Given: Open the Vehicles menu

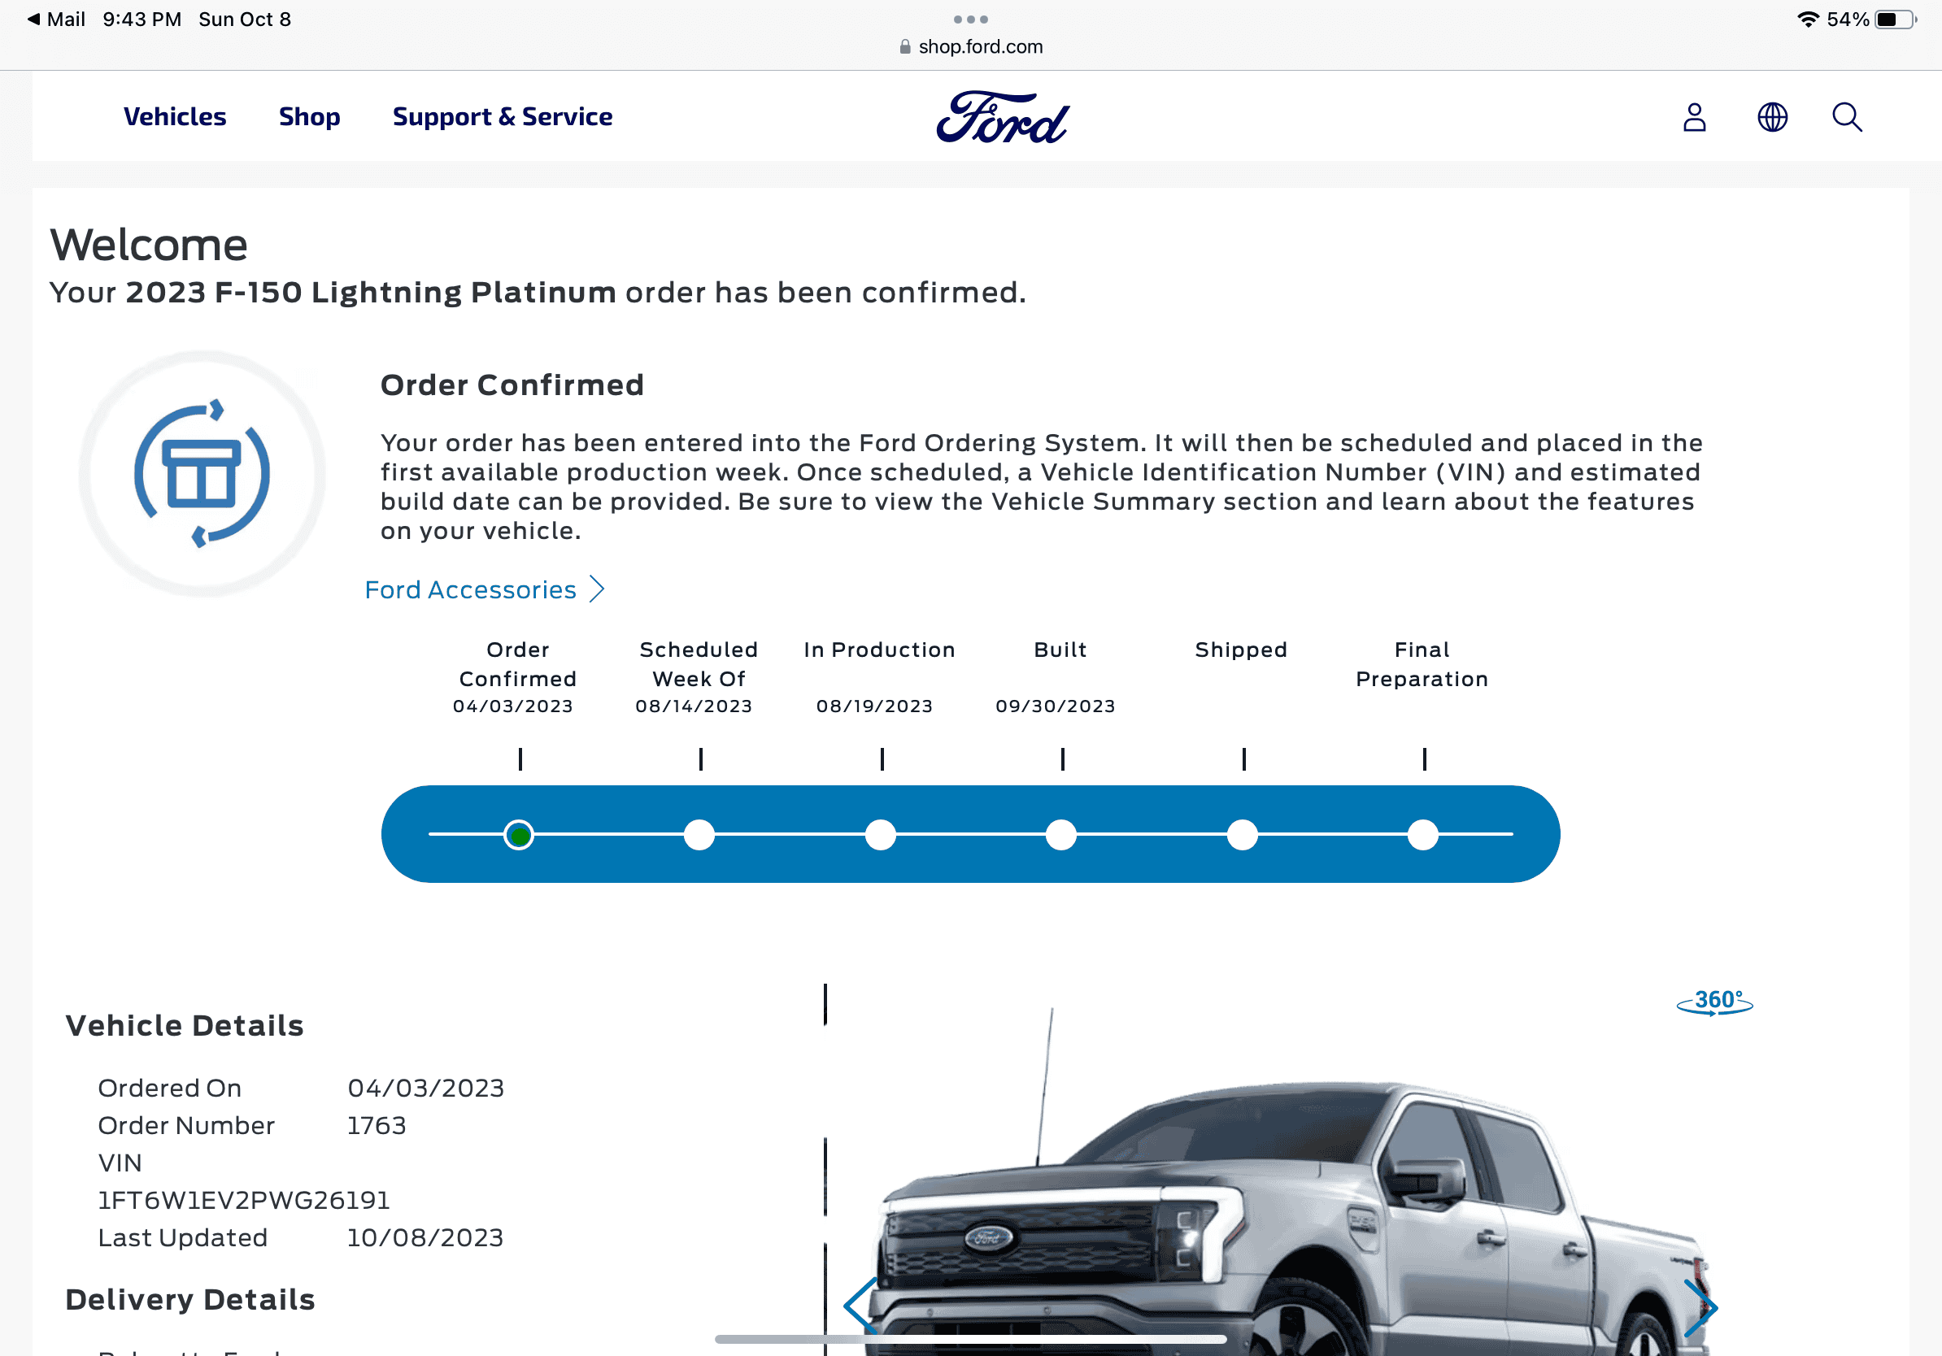Looking at the screenshot, I should [x=175, y=117].
